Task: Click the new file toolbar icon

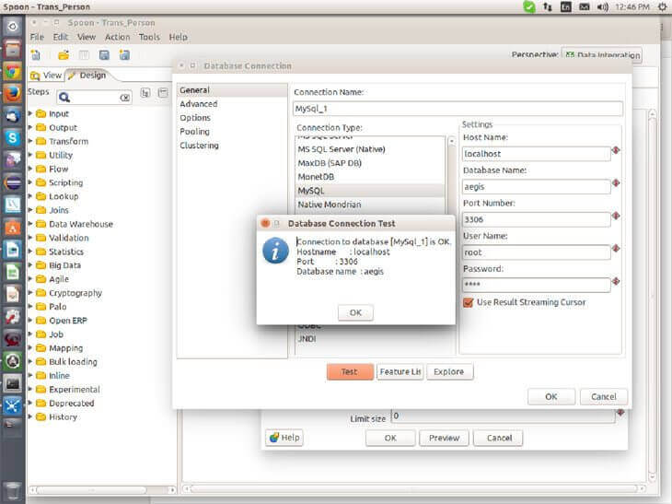Action: tap(36, 55)
